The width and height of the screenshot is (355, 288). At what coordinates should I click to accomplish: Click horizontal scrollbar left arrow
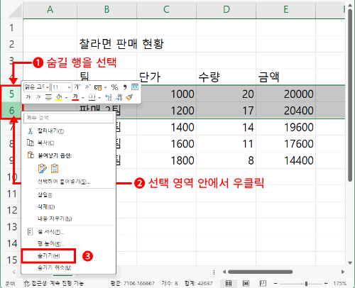click(224, 272)
